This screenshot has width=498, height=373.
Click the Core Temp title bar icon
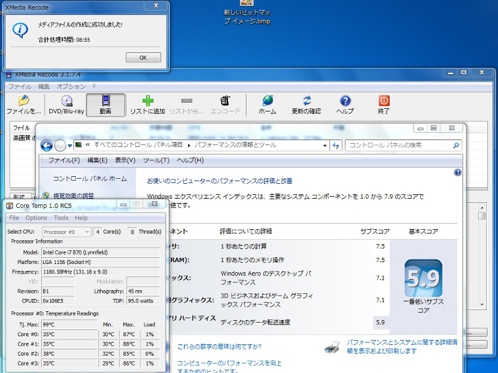coord(9,205)
